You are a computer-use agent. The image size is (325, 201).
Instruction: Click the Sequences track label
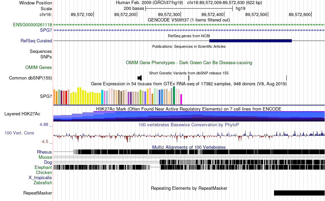point(41,51)
